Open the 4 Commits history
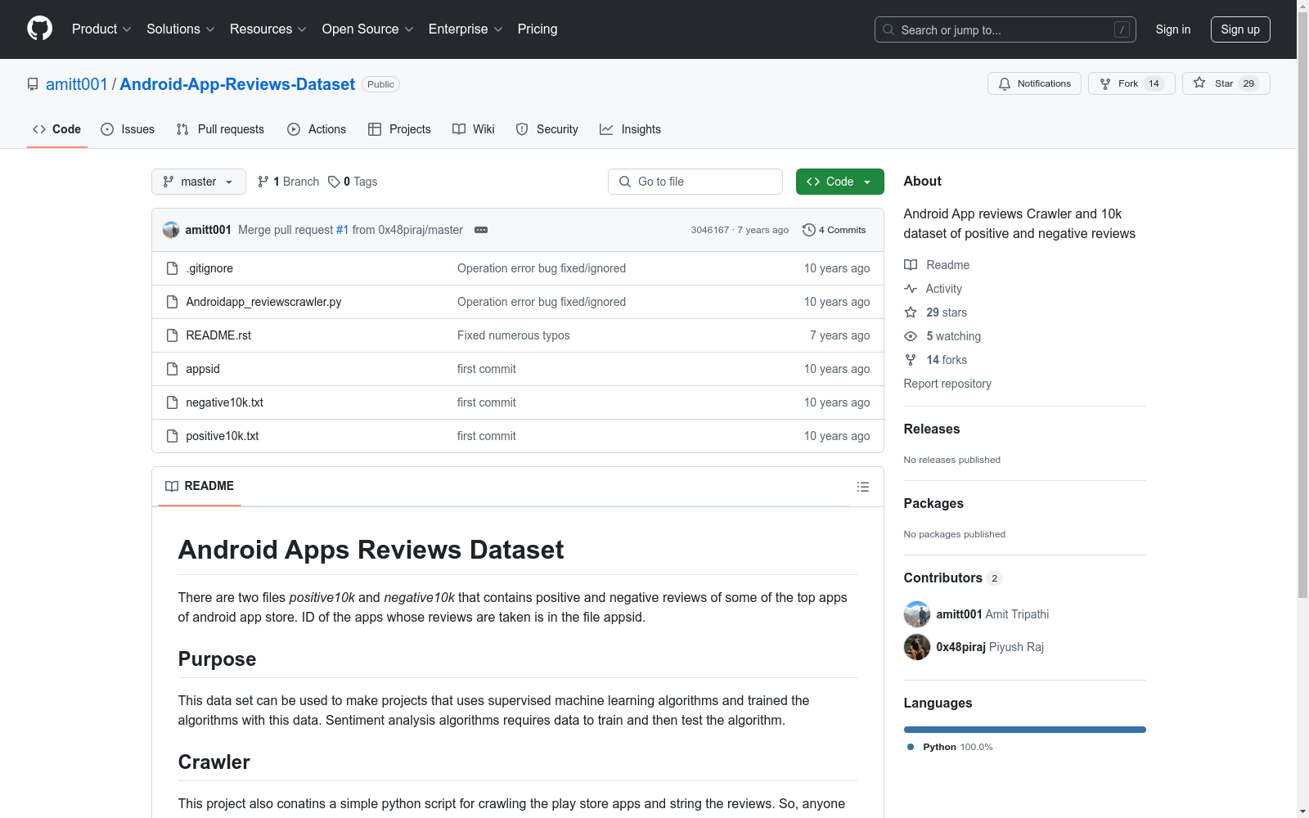This screenshot has width=1309, height=818. [834, 230]
